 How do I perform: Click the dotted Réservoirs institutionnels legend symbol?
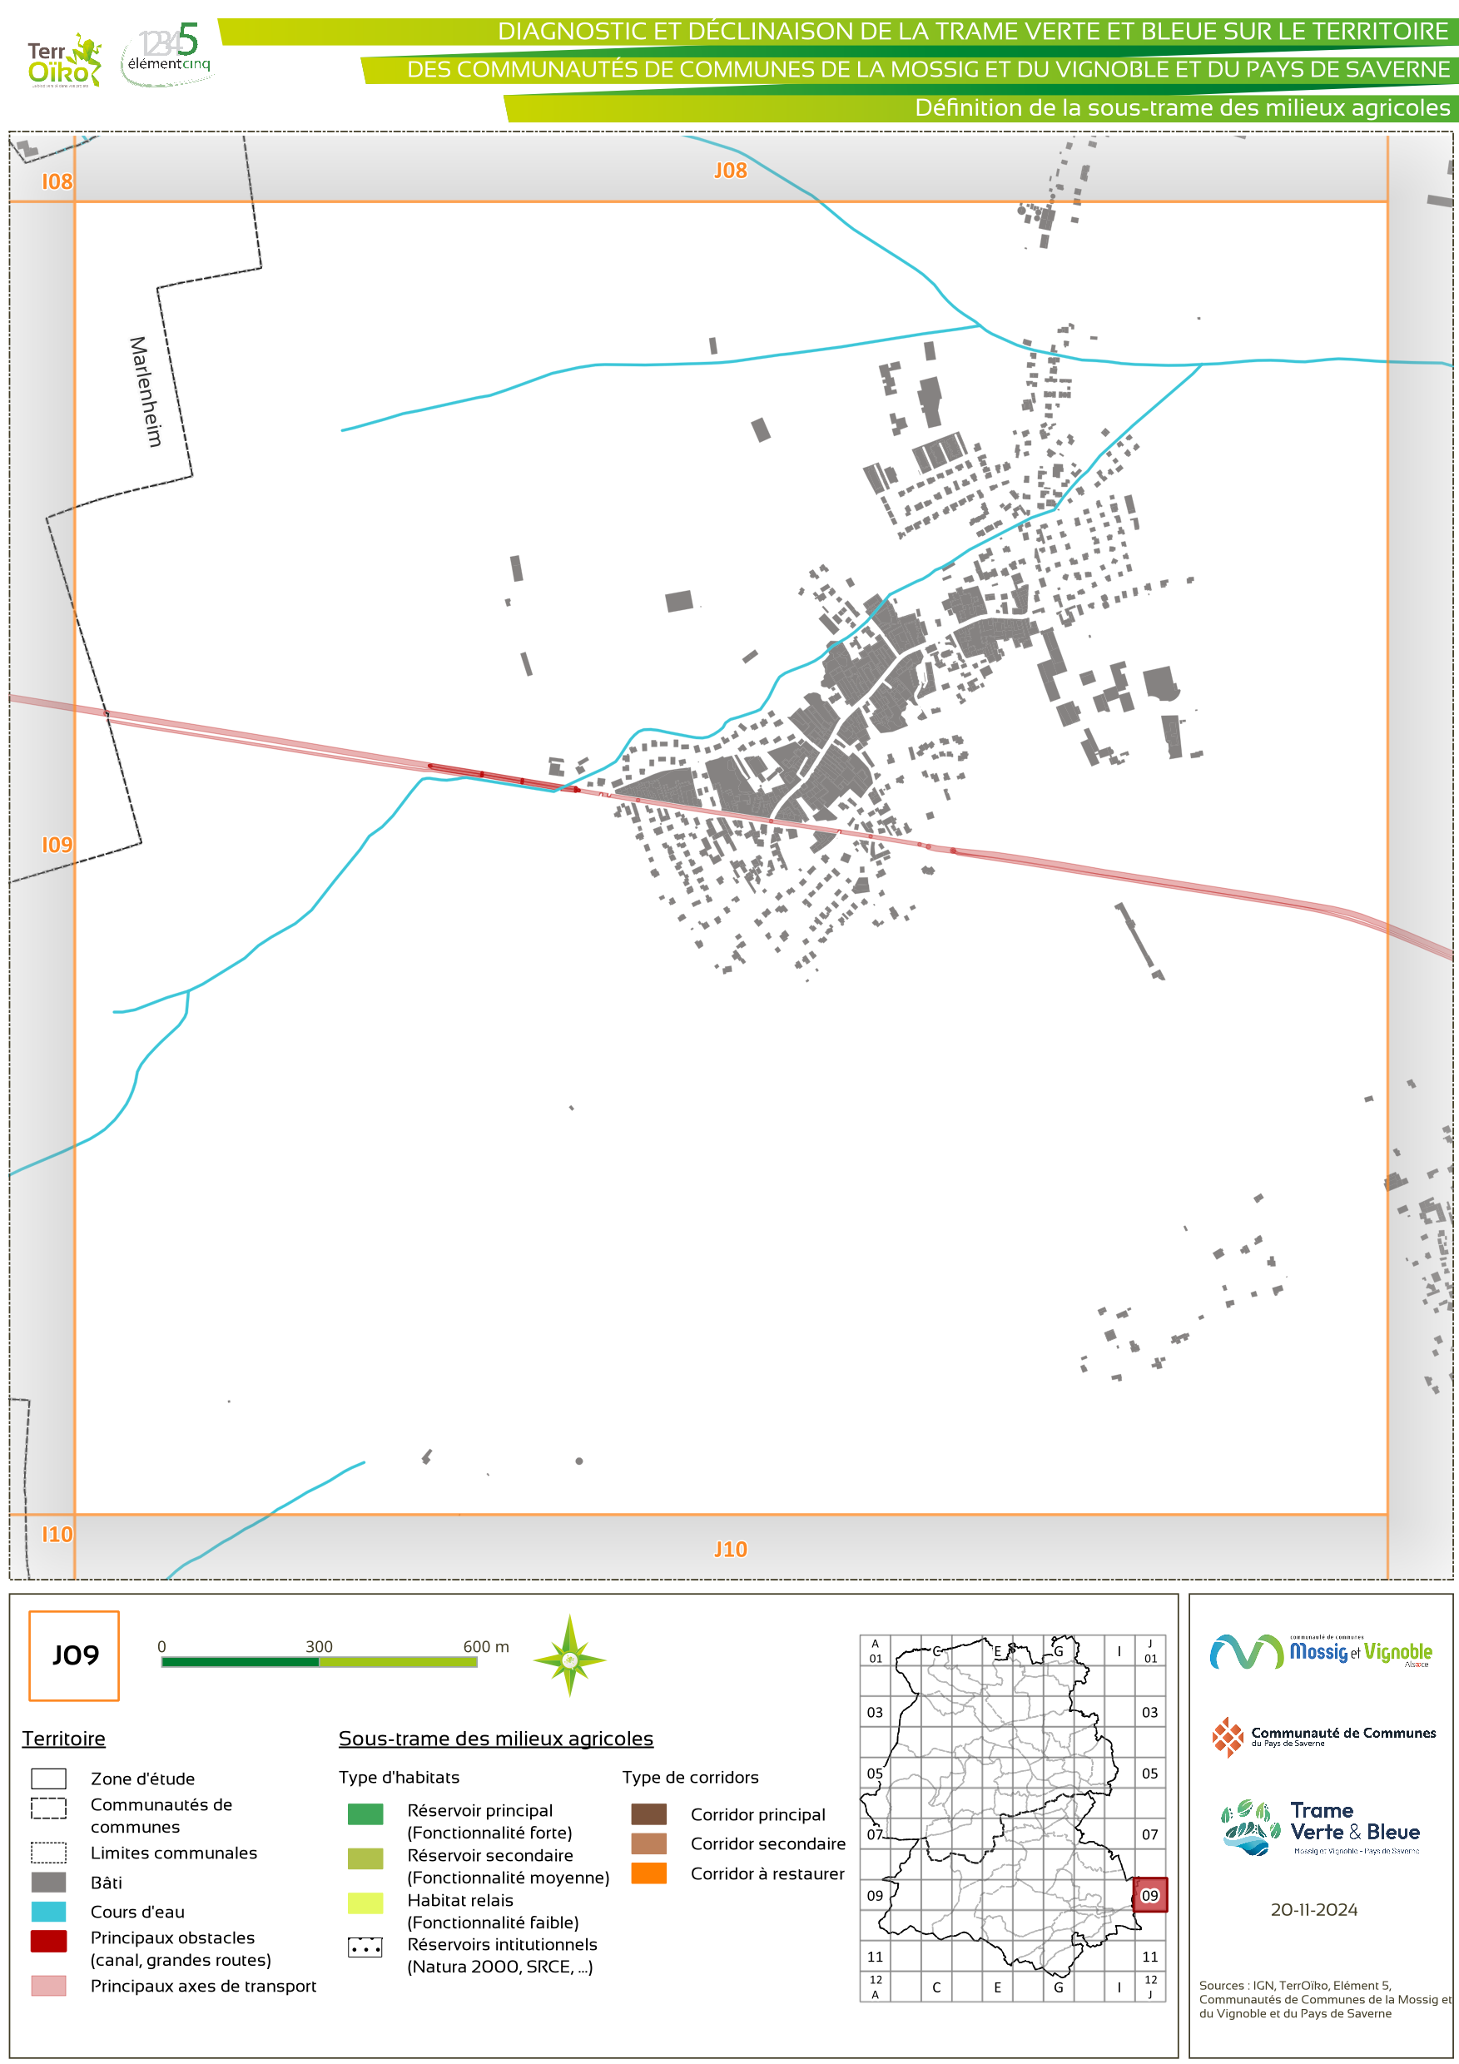pos(365,1947)
